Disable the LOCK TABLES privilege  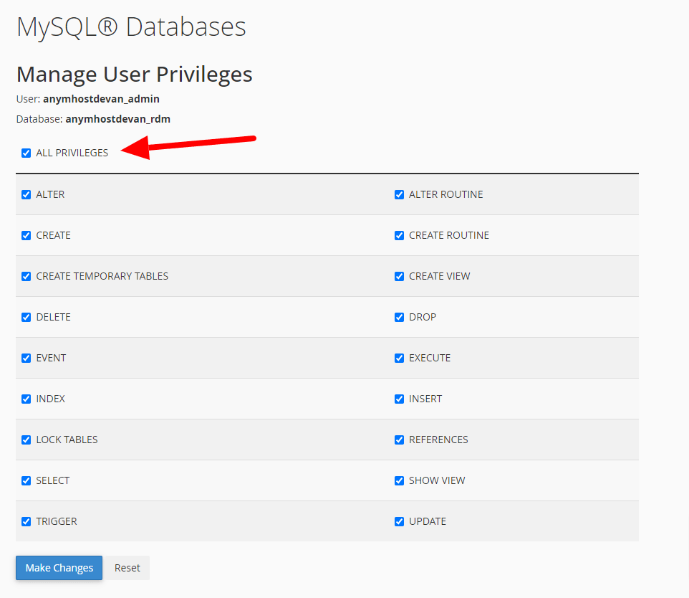tap(26, 440)
